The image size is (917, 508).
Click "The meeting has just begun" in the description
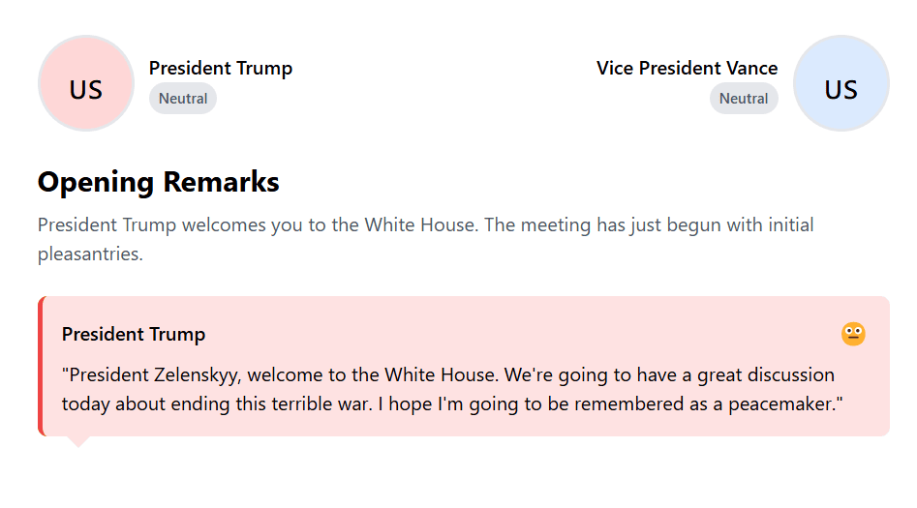click(x=602, y=225)
